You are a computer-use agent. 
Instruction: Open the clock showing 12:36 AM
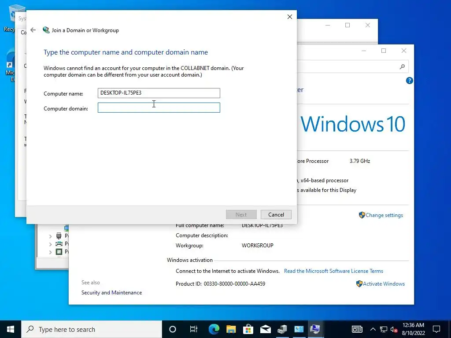(413, 329)
